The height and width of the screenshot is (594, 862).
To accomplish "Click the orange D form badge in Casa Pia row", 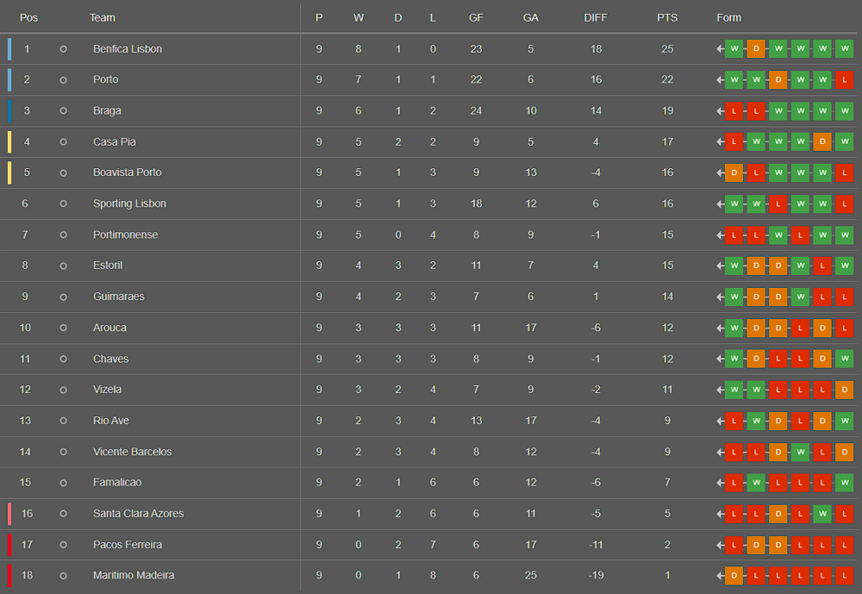I will (x=822, y=142).
